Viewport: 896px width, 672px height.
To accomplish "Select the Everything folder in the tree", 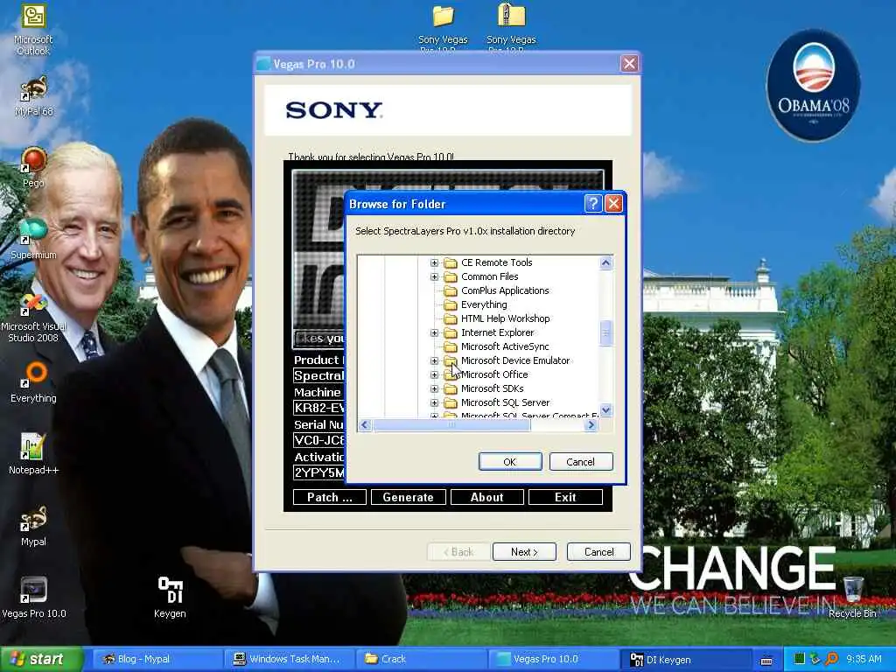I will pyautogui.click(x=483, y=304).
